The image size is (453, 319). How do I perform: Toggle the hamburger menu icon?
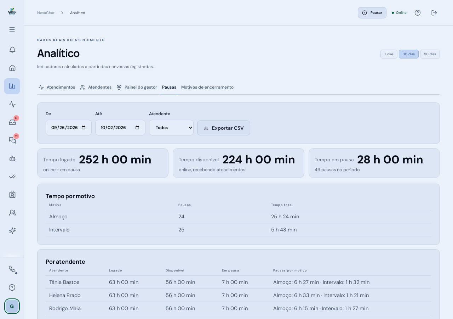[x=12, y=29]
